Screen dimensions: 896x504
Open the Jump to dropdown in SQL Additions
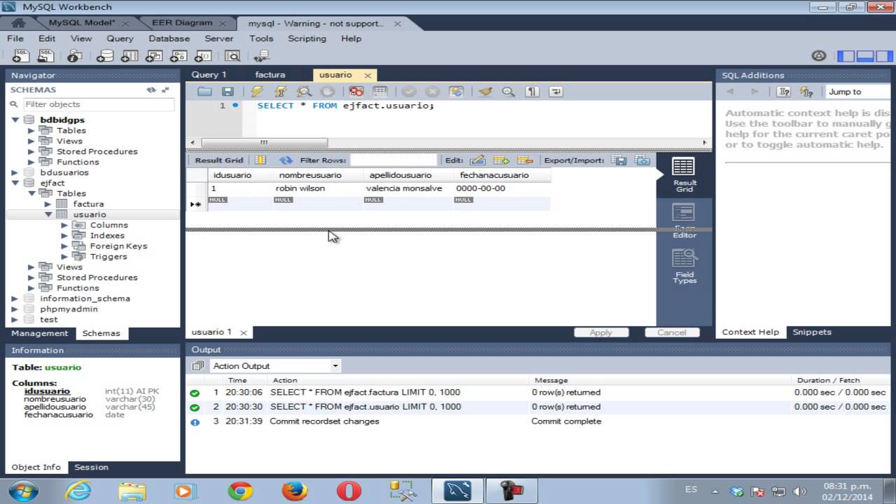(x=859, y=92)
